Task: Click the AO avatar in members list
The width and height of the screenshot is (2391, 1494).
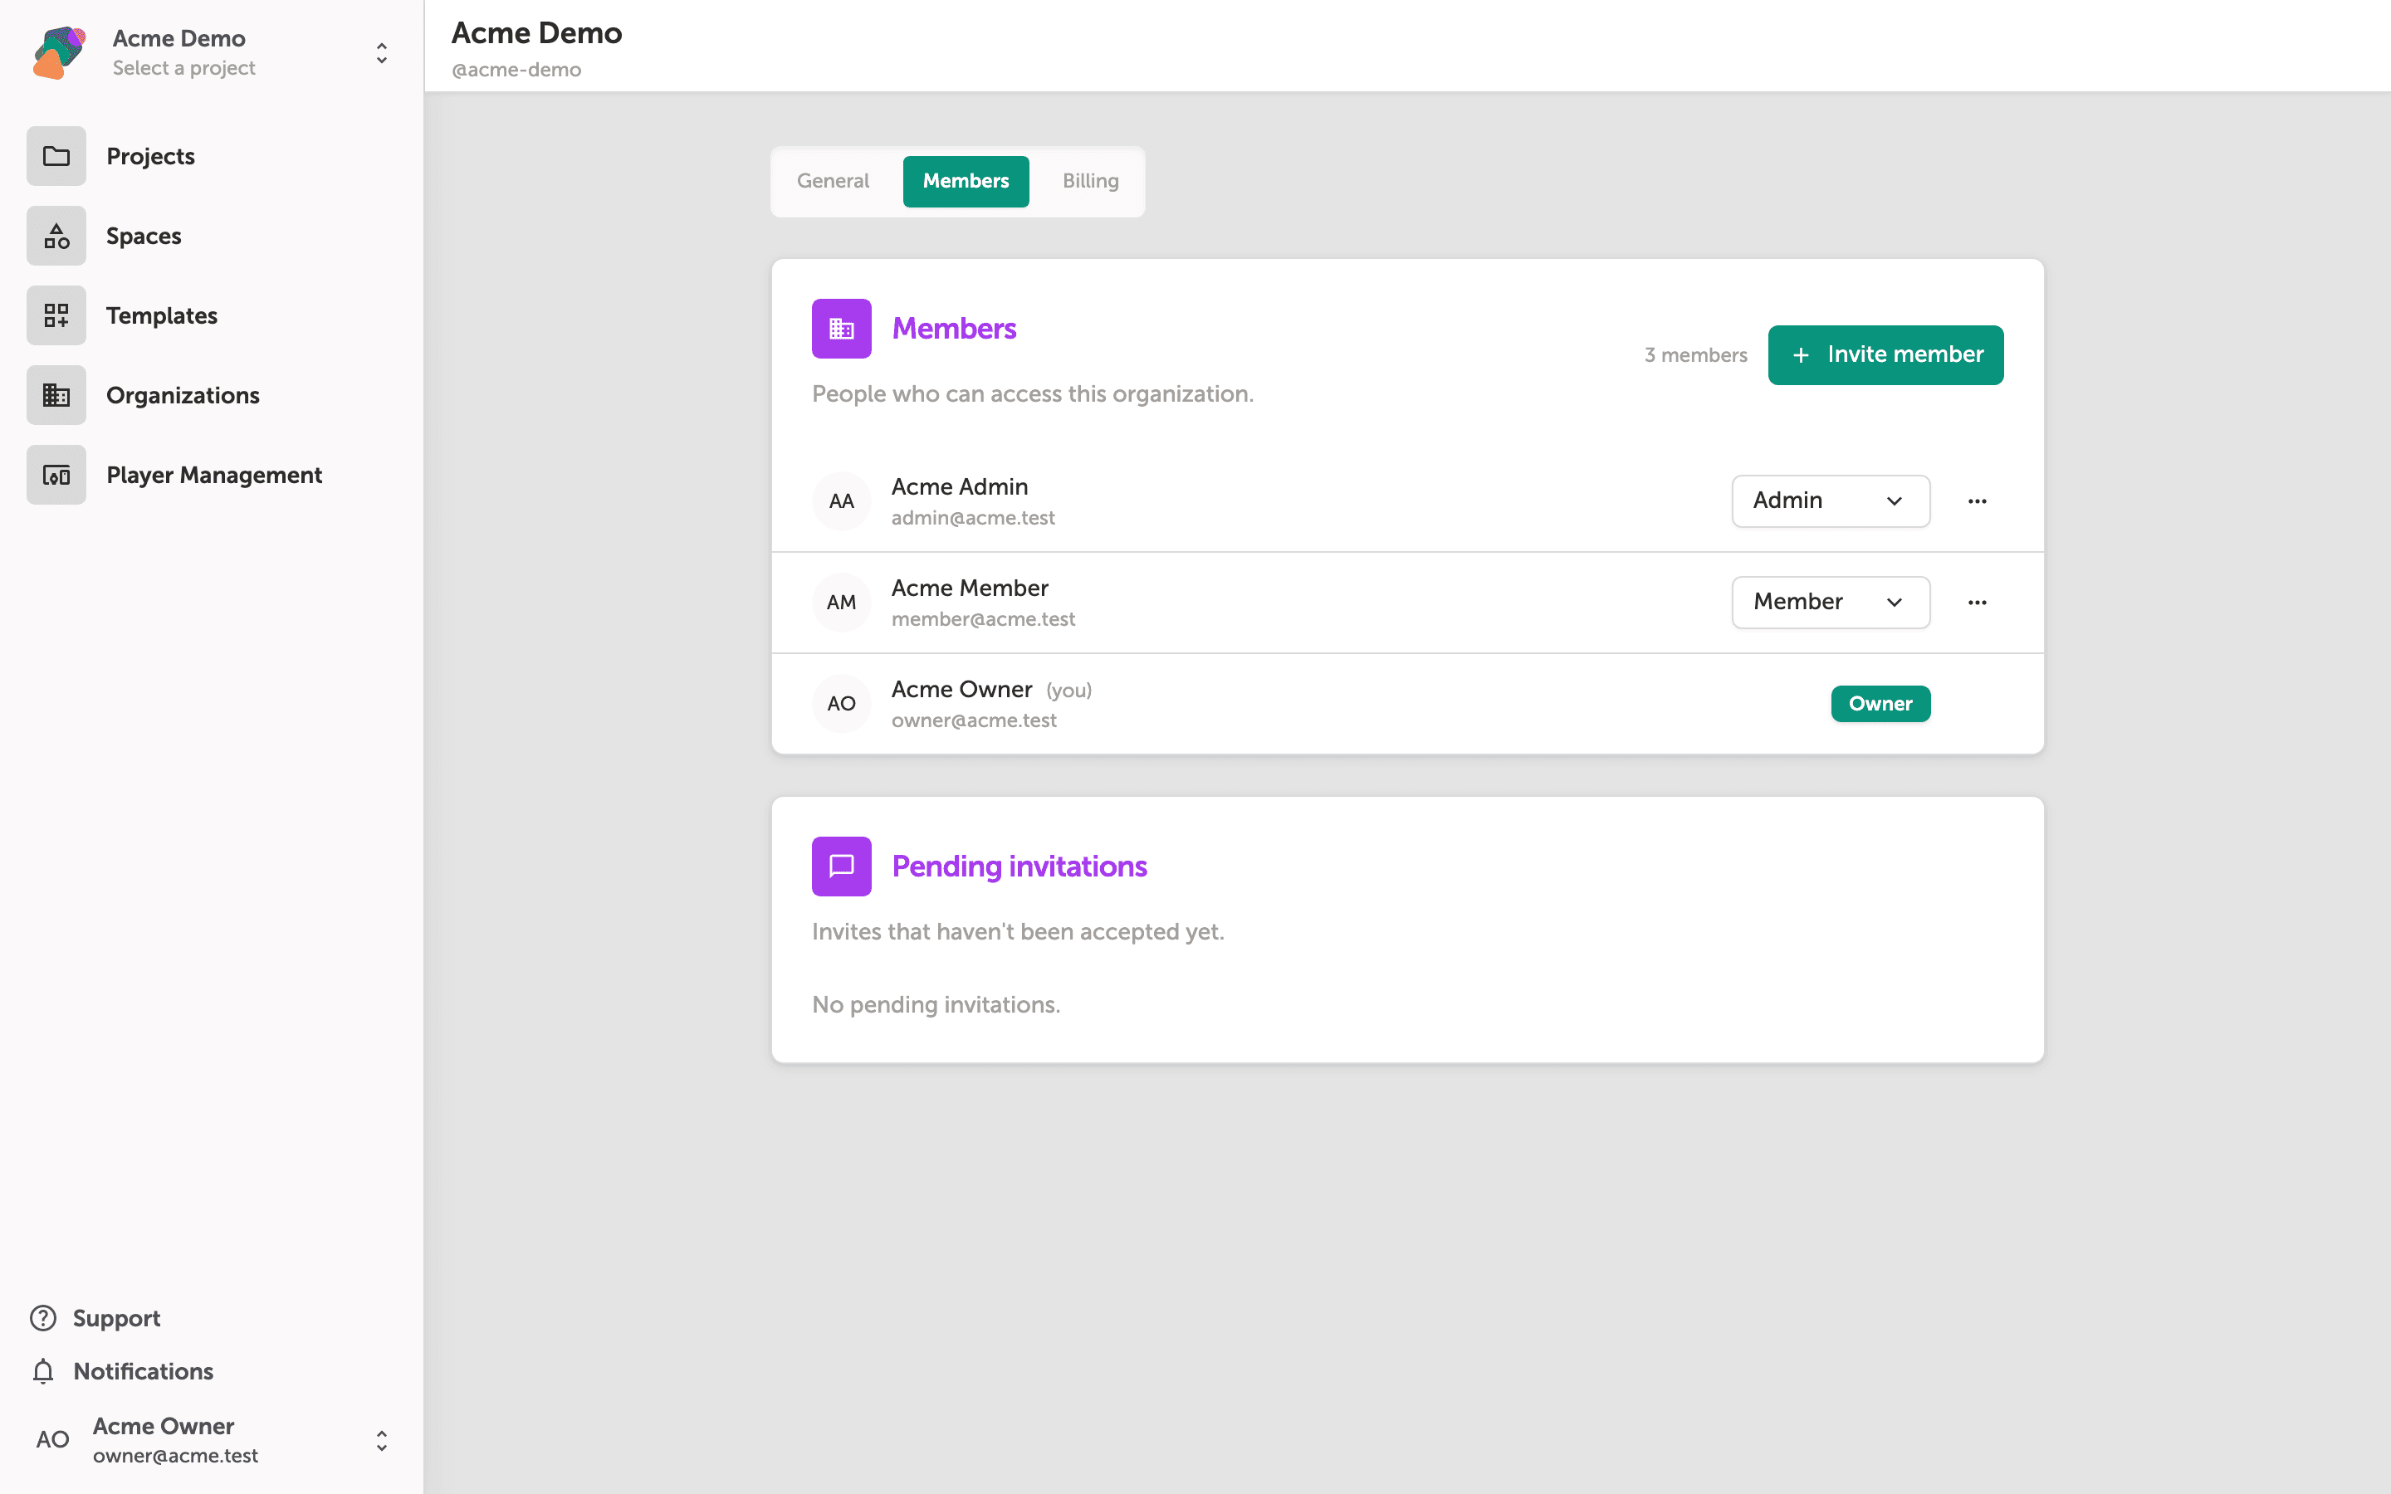Action: [x=842, y=704]
